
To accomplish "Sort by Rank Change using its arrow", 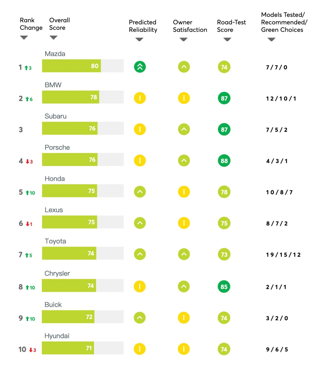I will tap(24, 38).
